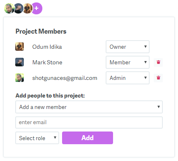
Task: Click the Odum Idika name label
Action: 47,47
